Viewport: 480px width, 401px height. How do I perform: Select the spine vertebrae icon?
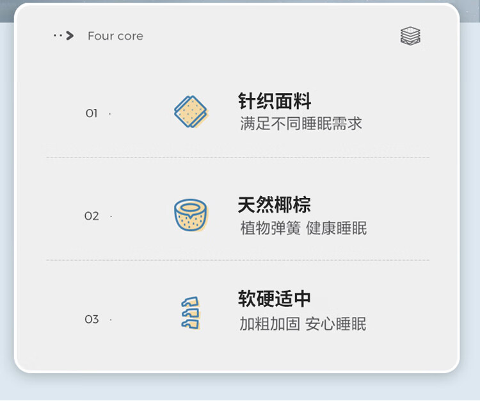[191, 313]
